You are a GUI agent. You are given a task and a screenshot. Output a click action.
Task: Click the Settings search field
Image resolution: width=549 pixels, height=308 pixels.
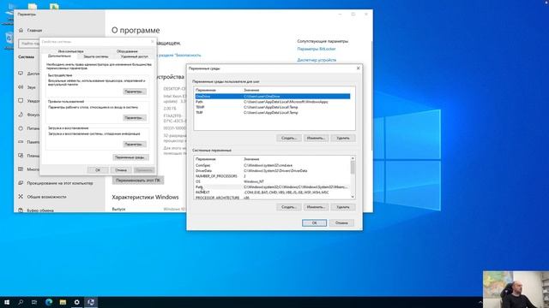tap(28, 44)
